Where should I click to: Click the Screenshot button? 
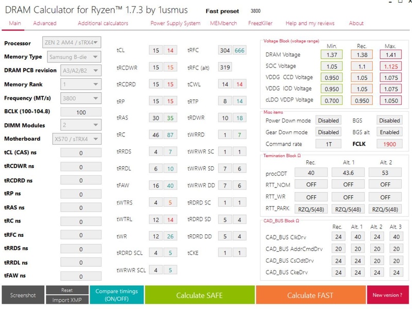[x=23, y=295]
